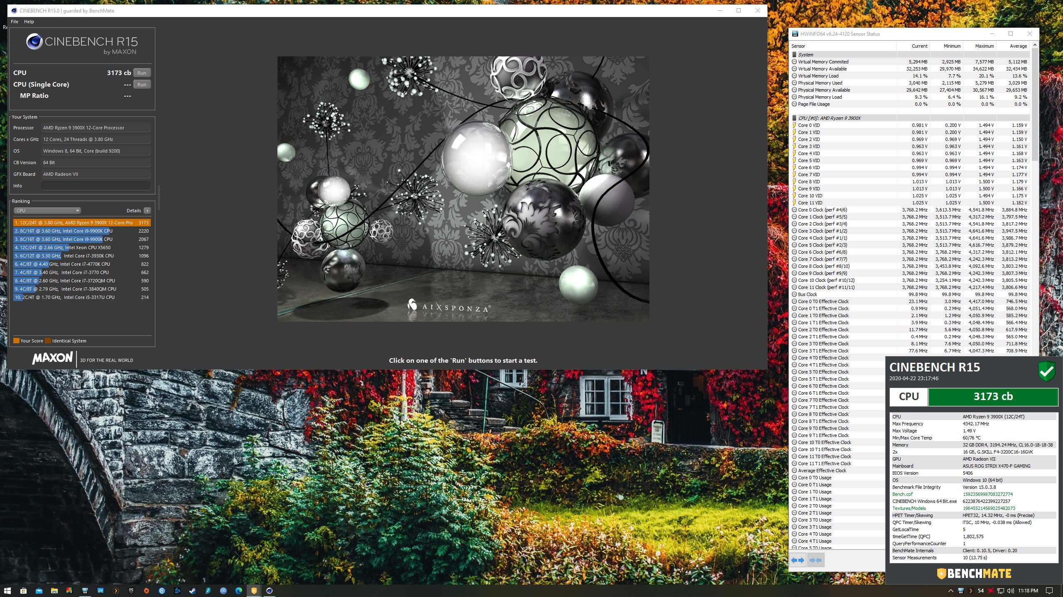The height and width of the screenshot is (597, 1063).
Task: Click temperature 54 tray indicator
Action: 981,591
